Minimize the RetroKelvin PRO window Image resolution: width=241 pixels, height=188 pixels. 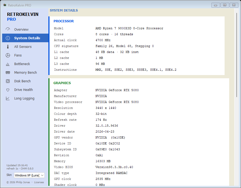pos(216,5)
